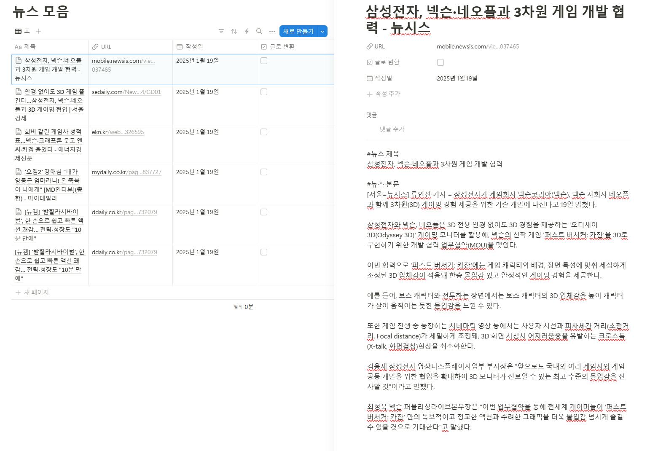Open the 작성일 column header menu
Screen dimensions: 650x451
pos(215,47)
